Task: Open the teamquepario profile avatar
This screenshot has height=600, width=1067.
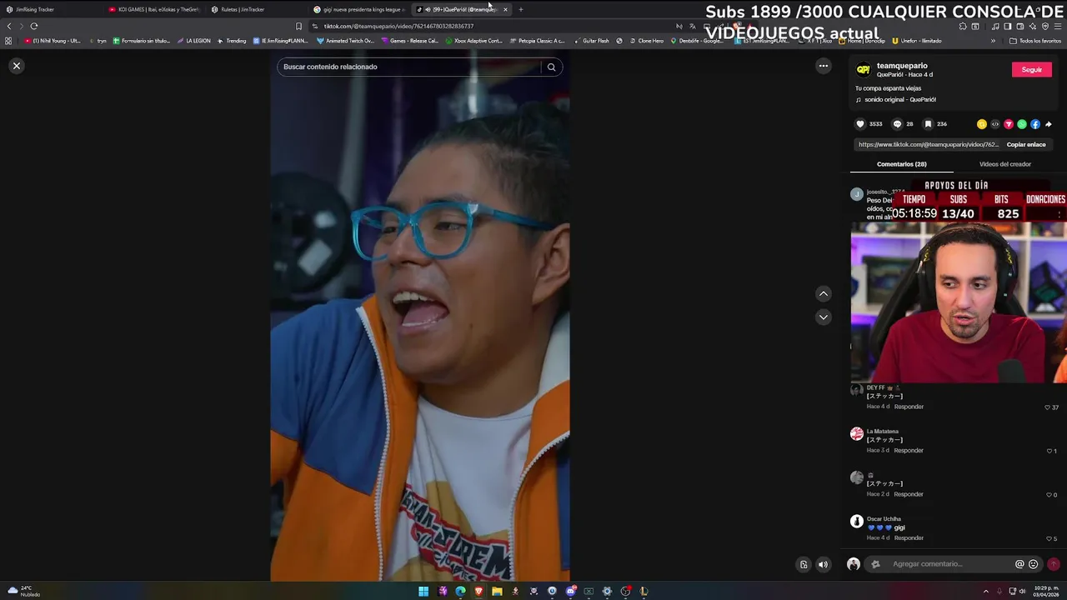Action: coord(864,69)
